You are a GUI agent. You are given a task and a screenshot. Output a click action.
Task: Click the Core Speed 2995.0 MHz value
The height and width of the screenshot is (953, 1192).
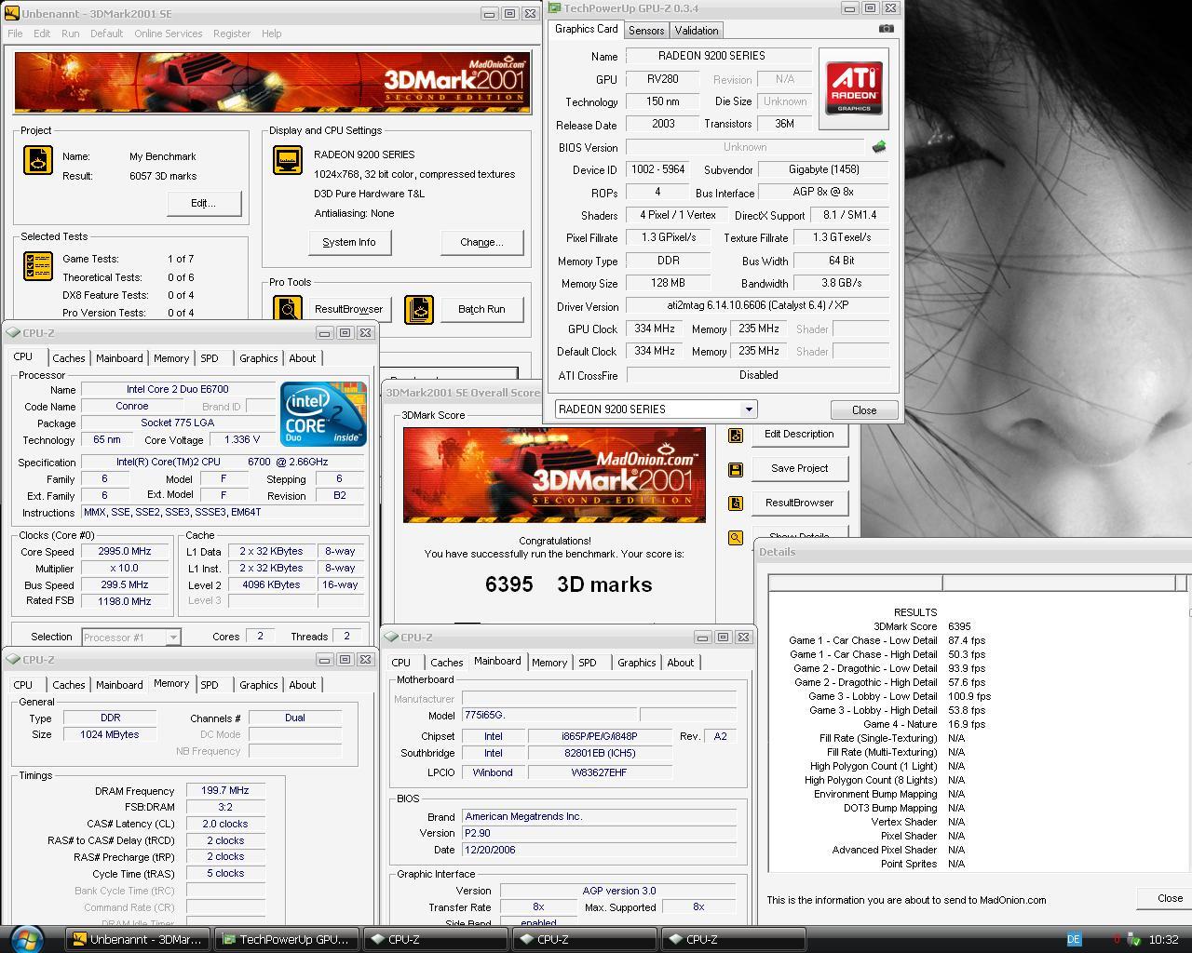click(x=125, y=551)
